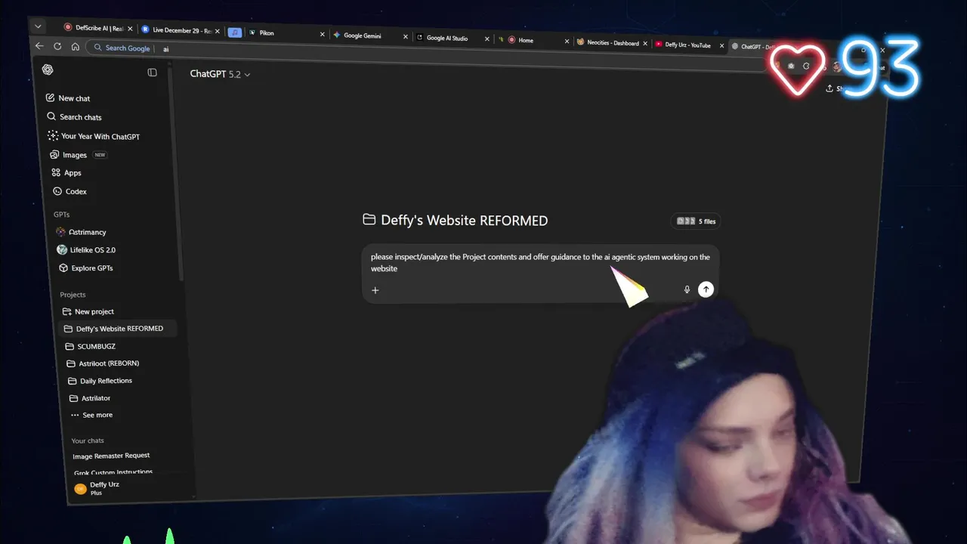Open the Astriloot (REBORN) project

(103, 363)
